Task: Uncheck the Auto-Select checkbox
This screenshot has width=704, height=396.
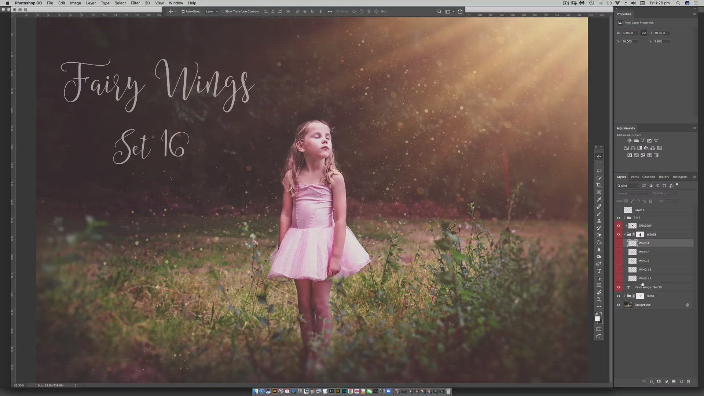Action: click(183, 11)
